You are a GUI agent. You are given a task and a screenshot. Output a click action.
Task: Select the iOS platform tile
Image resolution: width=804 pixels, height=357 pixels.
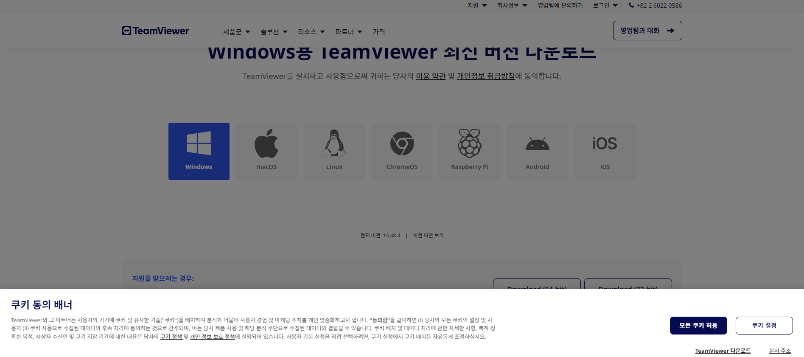tap(605, 151)
